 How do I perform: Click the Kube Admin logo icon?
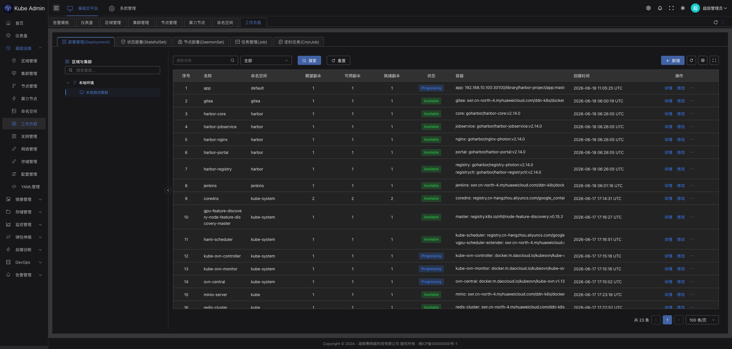tap(8, 8)
